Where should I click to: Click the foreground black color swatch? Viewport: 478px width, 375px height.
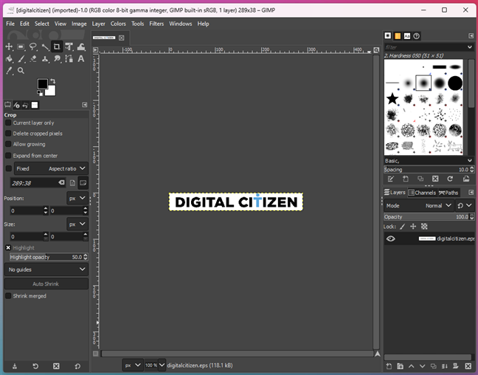coord(42,83)
